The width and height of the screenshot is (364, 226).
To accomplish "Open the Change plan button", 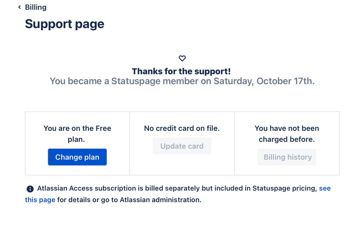I will (77, 157).
